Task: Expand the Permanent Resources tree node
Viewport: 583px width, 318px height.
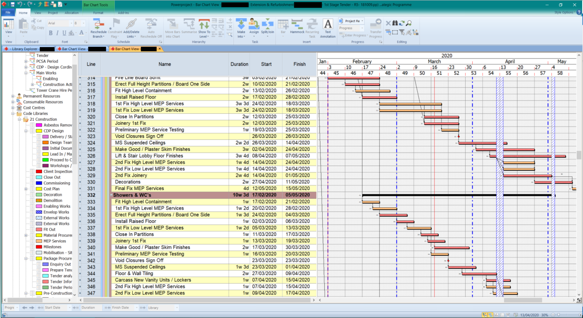Action: (x=12, y=96)
